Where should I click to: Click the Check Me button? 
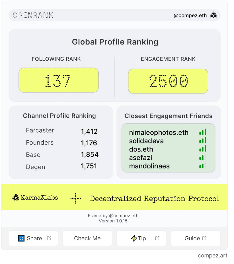[87, 238]
